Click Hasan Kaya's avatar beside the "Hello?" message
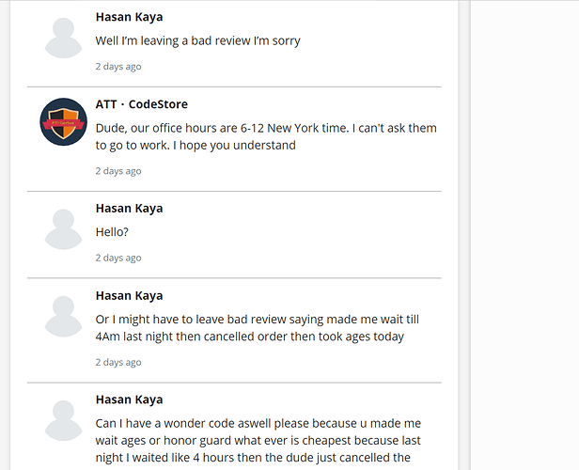 coord(64,228)
